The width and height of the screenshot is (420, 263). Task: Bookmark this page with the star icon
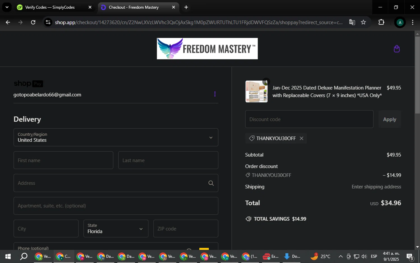tap(363, 22)
